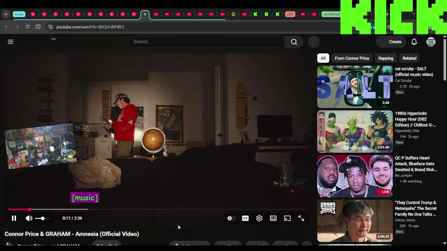447x251 pixels.
Task: Select the Related filter chip
Action: (409, 58)
